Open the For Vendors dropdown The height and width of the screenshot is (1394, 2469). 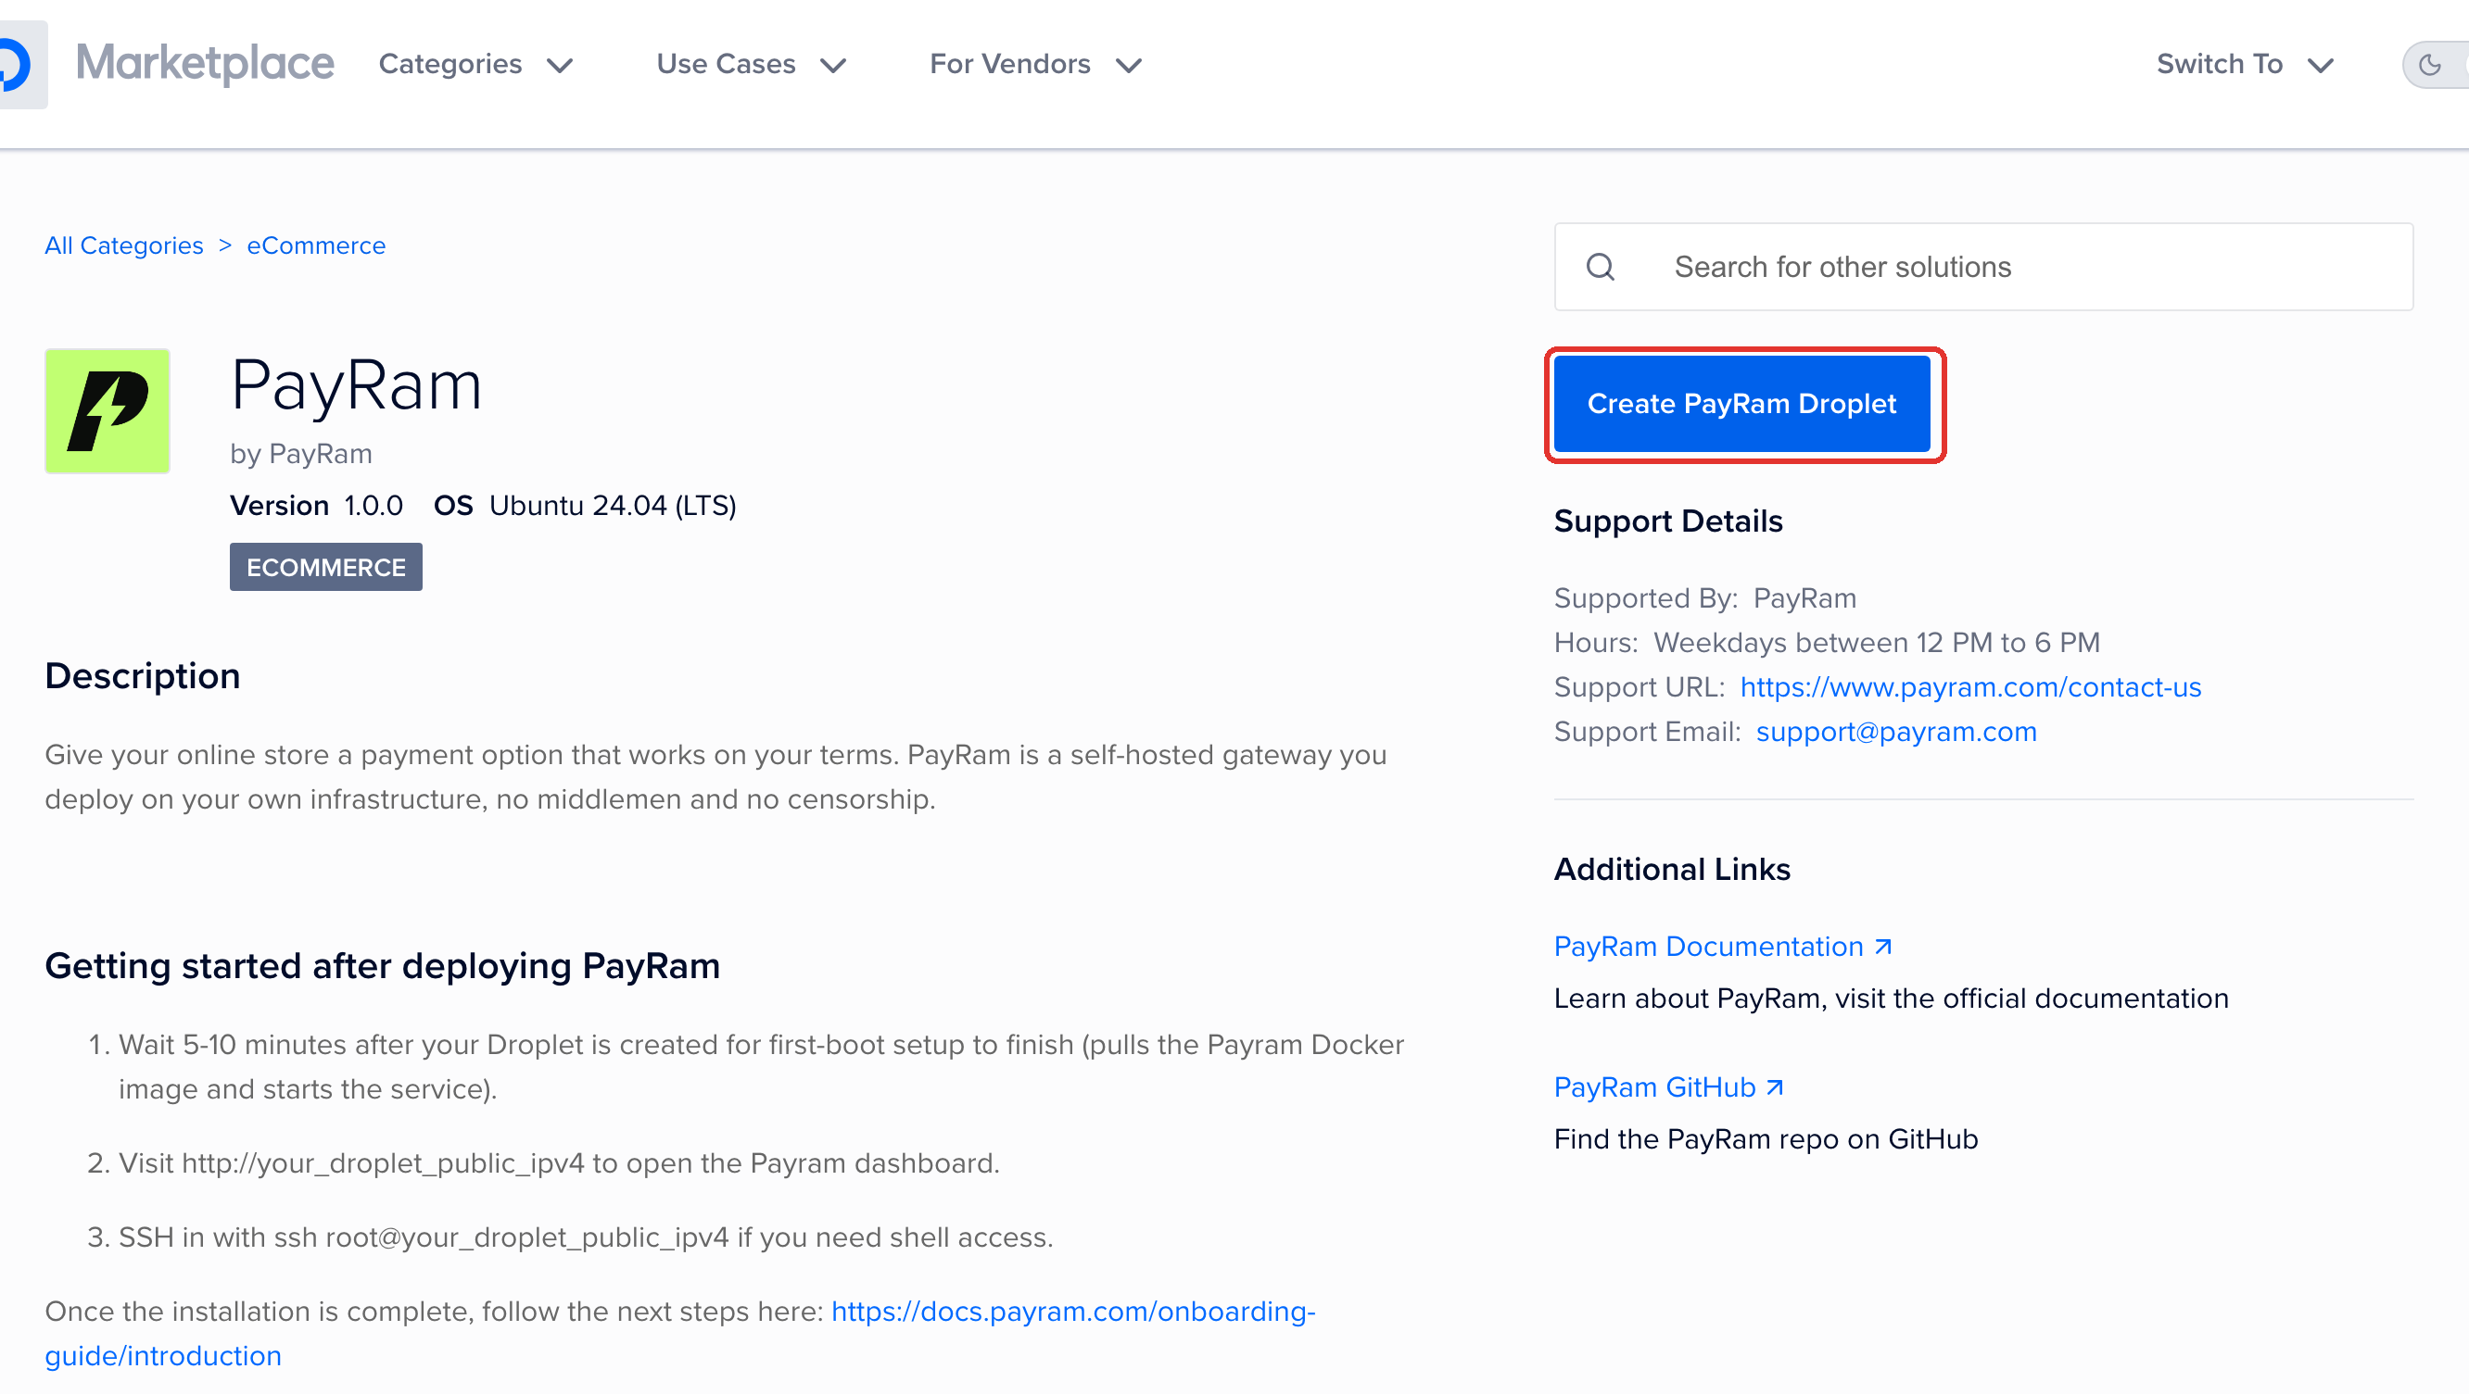(x=1035, y=64)
